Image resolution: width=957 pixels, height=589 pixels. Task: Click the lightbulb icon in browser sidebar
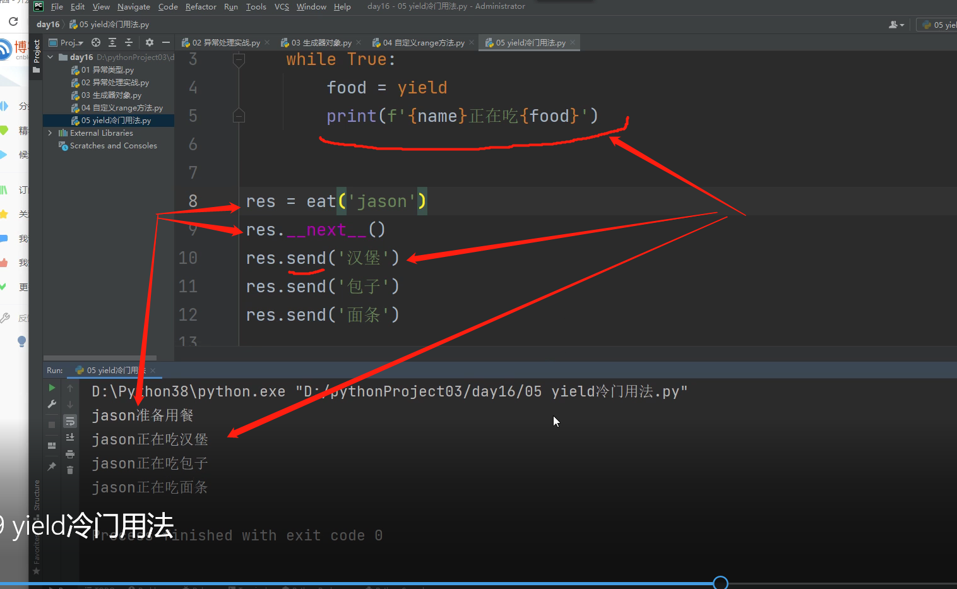pos(22,342)
